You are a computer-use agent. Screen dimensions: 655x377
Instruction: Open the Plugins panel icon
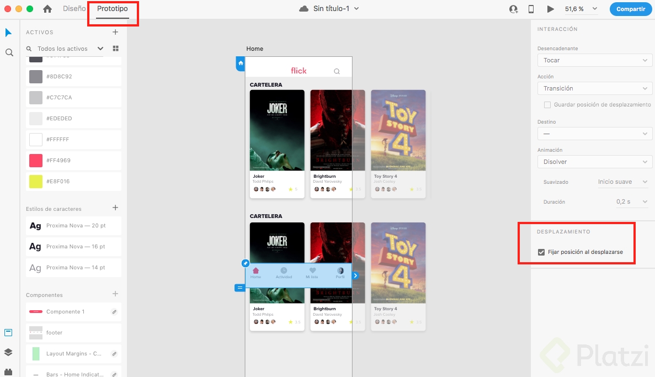pos(8,371)
